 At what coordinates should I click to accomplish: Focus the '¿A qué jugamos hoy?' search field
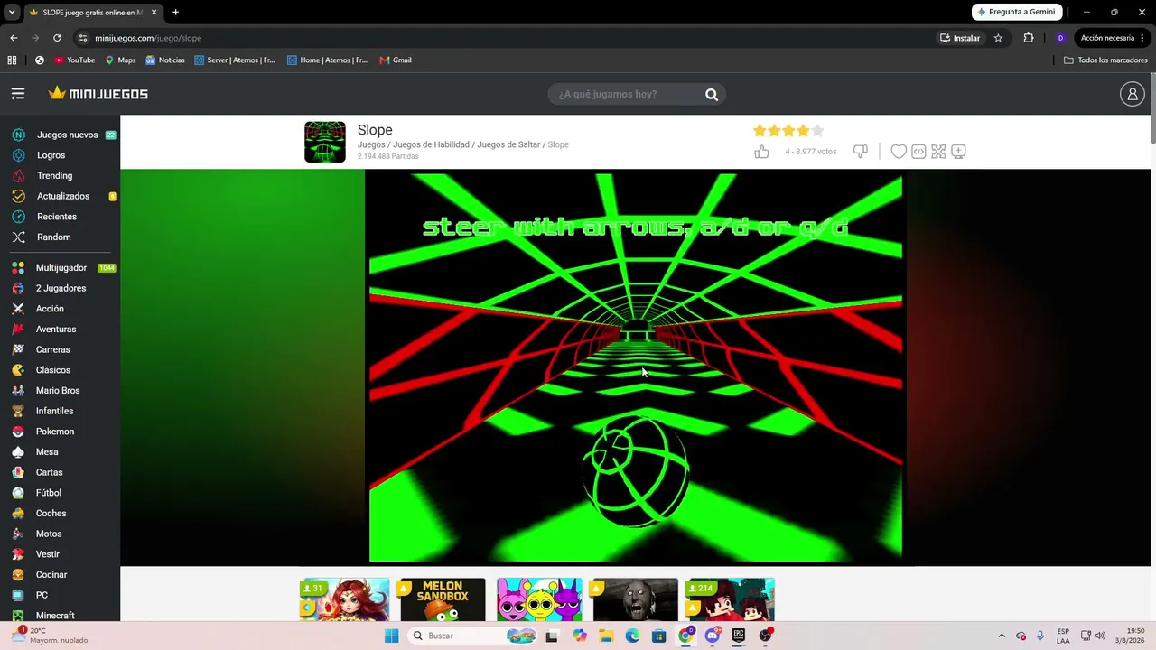pos(636,94)
